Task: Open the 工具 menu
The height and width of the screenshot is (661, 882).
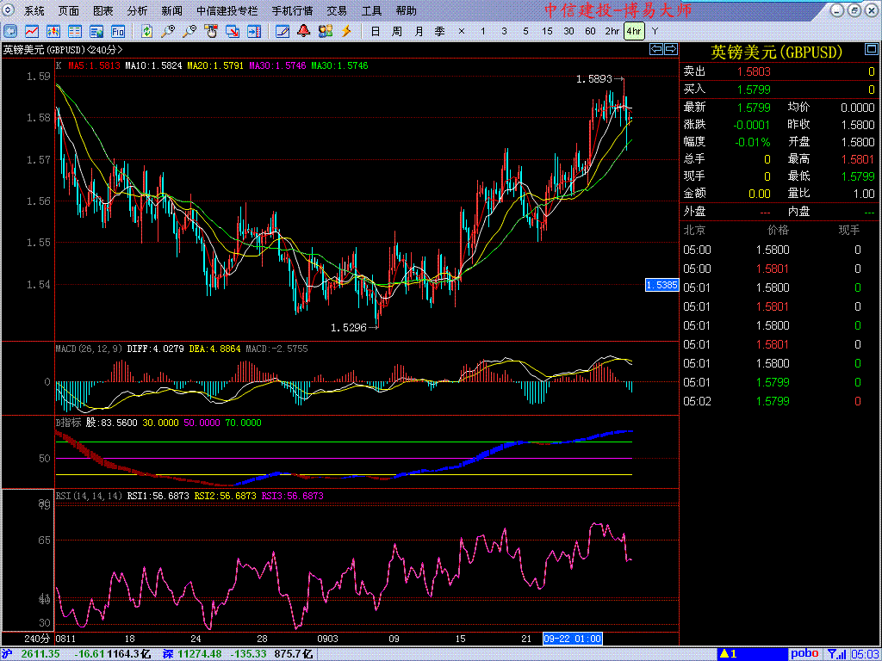Action: [371, 11]
